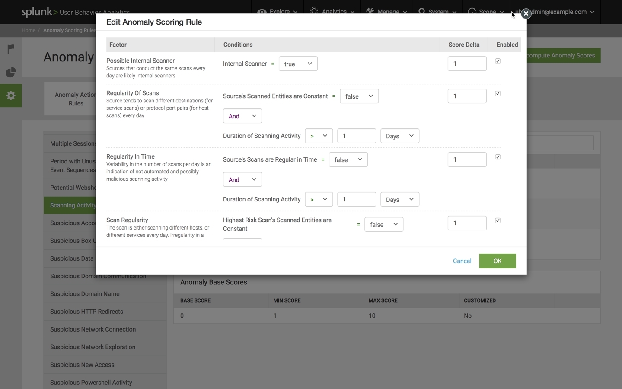Click the System search icon in navbar
Screen dimensions: 622x389
tap(422, 11)
